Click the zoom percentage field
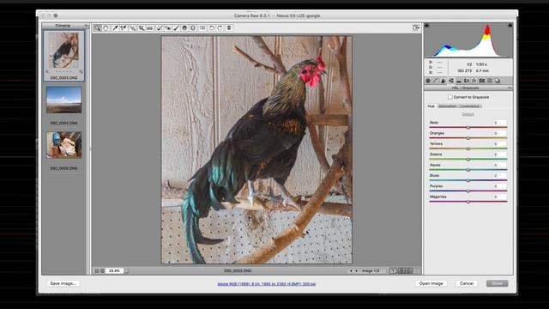 point(114,271)
